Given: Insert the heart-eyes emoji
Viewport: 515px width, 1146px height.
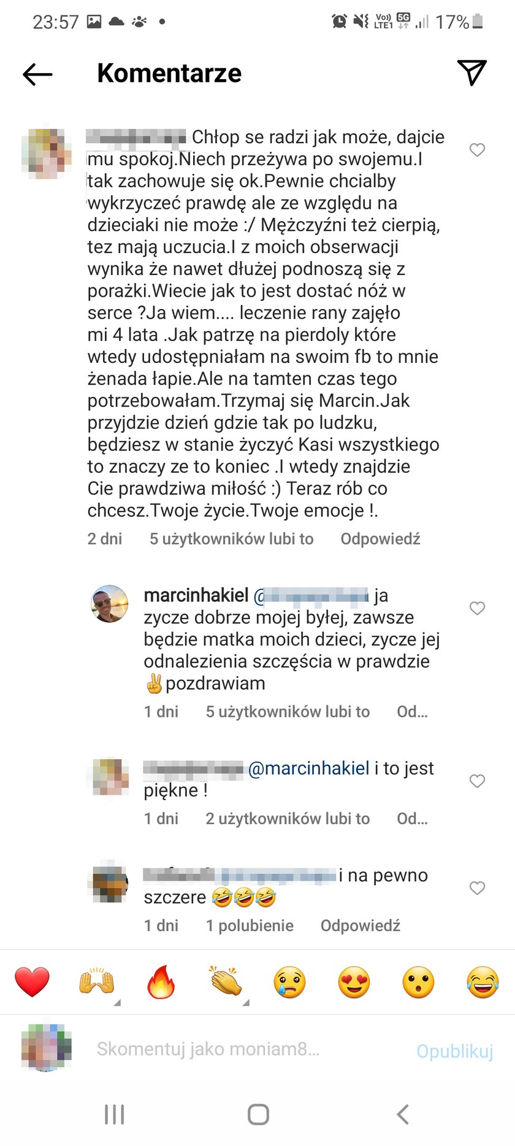Looking at the screenshot, I should point(354,981).
